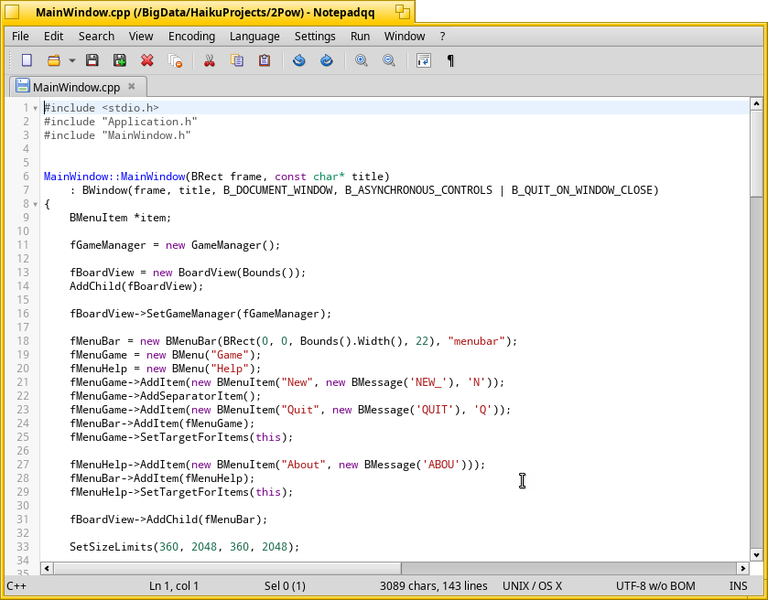The width and height of the screenshot is (768, 600).
Task: Toggle the INS insert mode indicator
Action: coord(738,585)
